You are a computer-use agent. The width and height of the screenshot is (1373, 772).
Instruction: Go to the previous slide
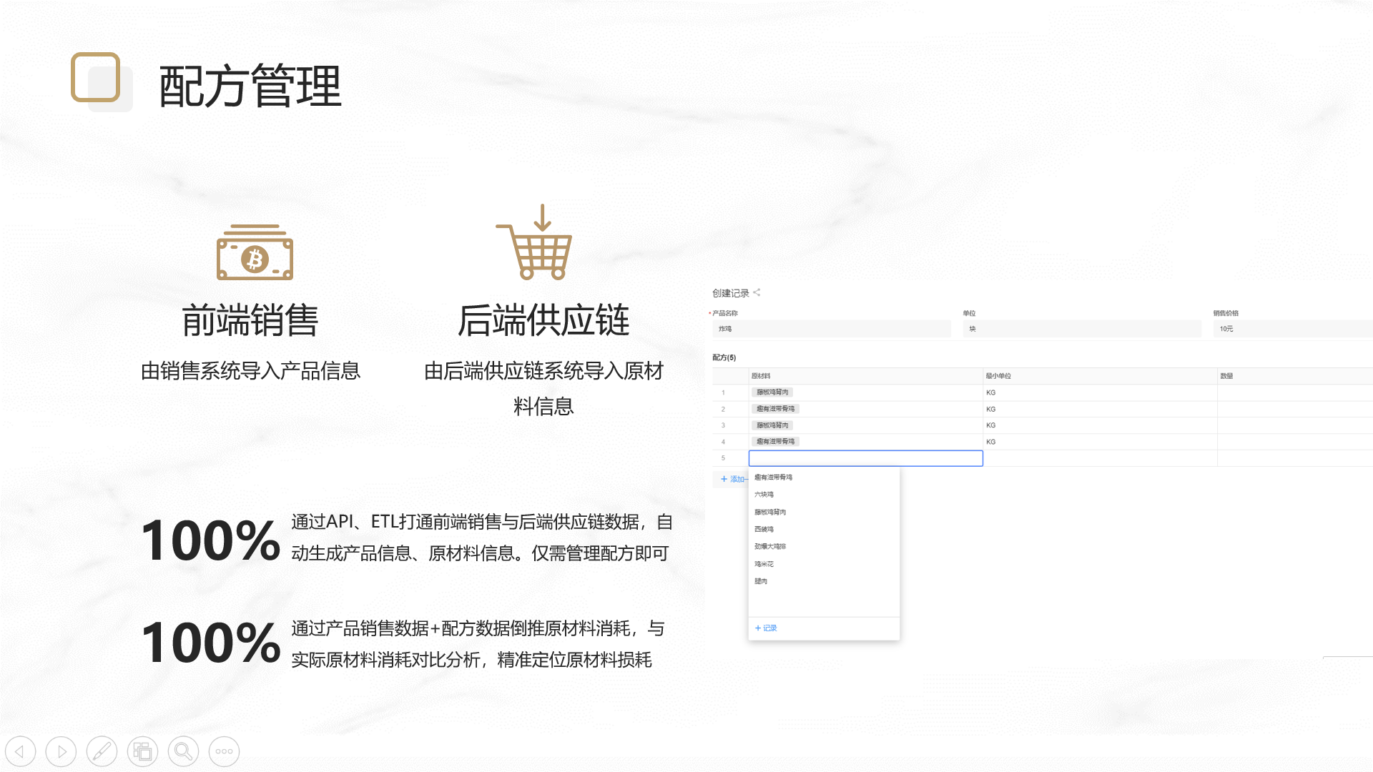tap(20, 751)
